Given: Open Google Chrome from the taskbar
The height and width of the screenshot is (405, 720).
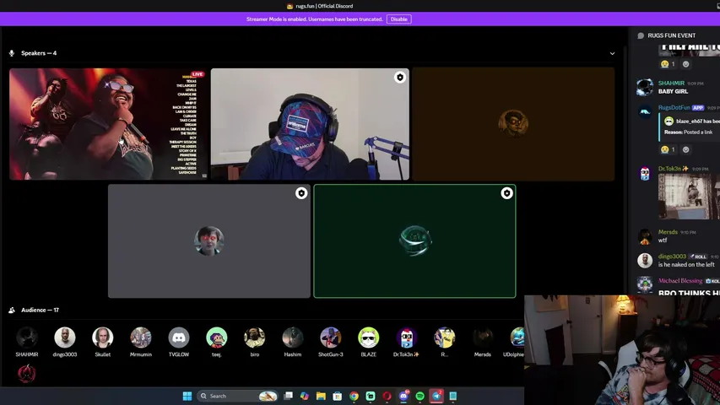Looking at the screenshot, I should click(354, 396).
